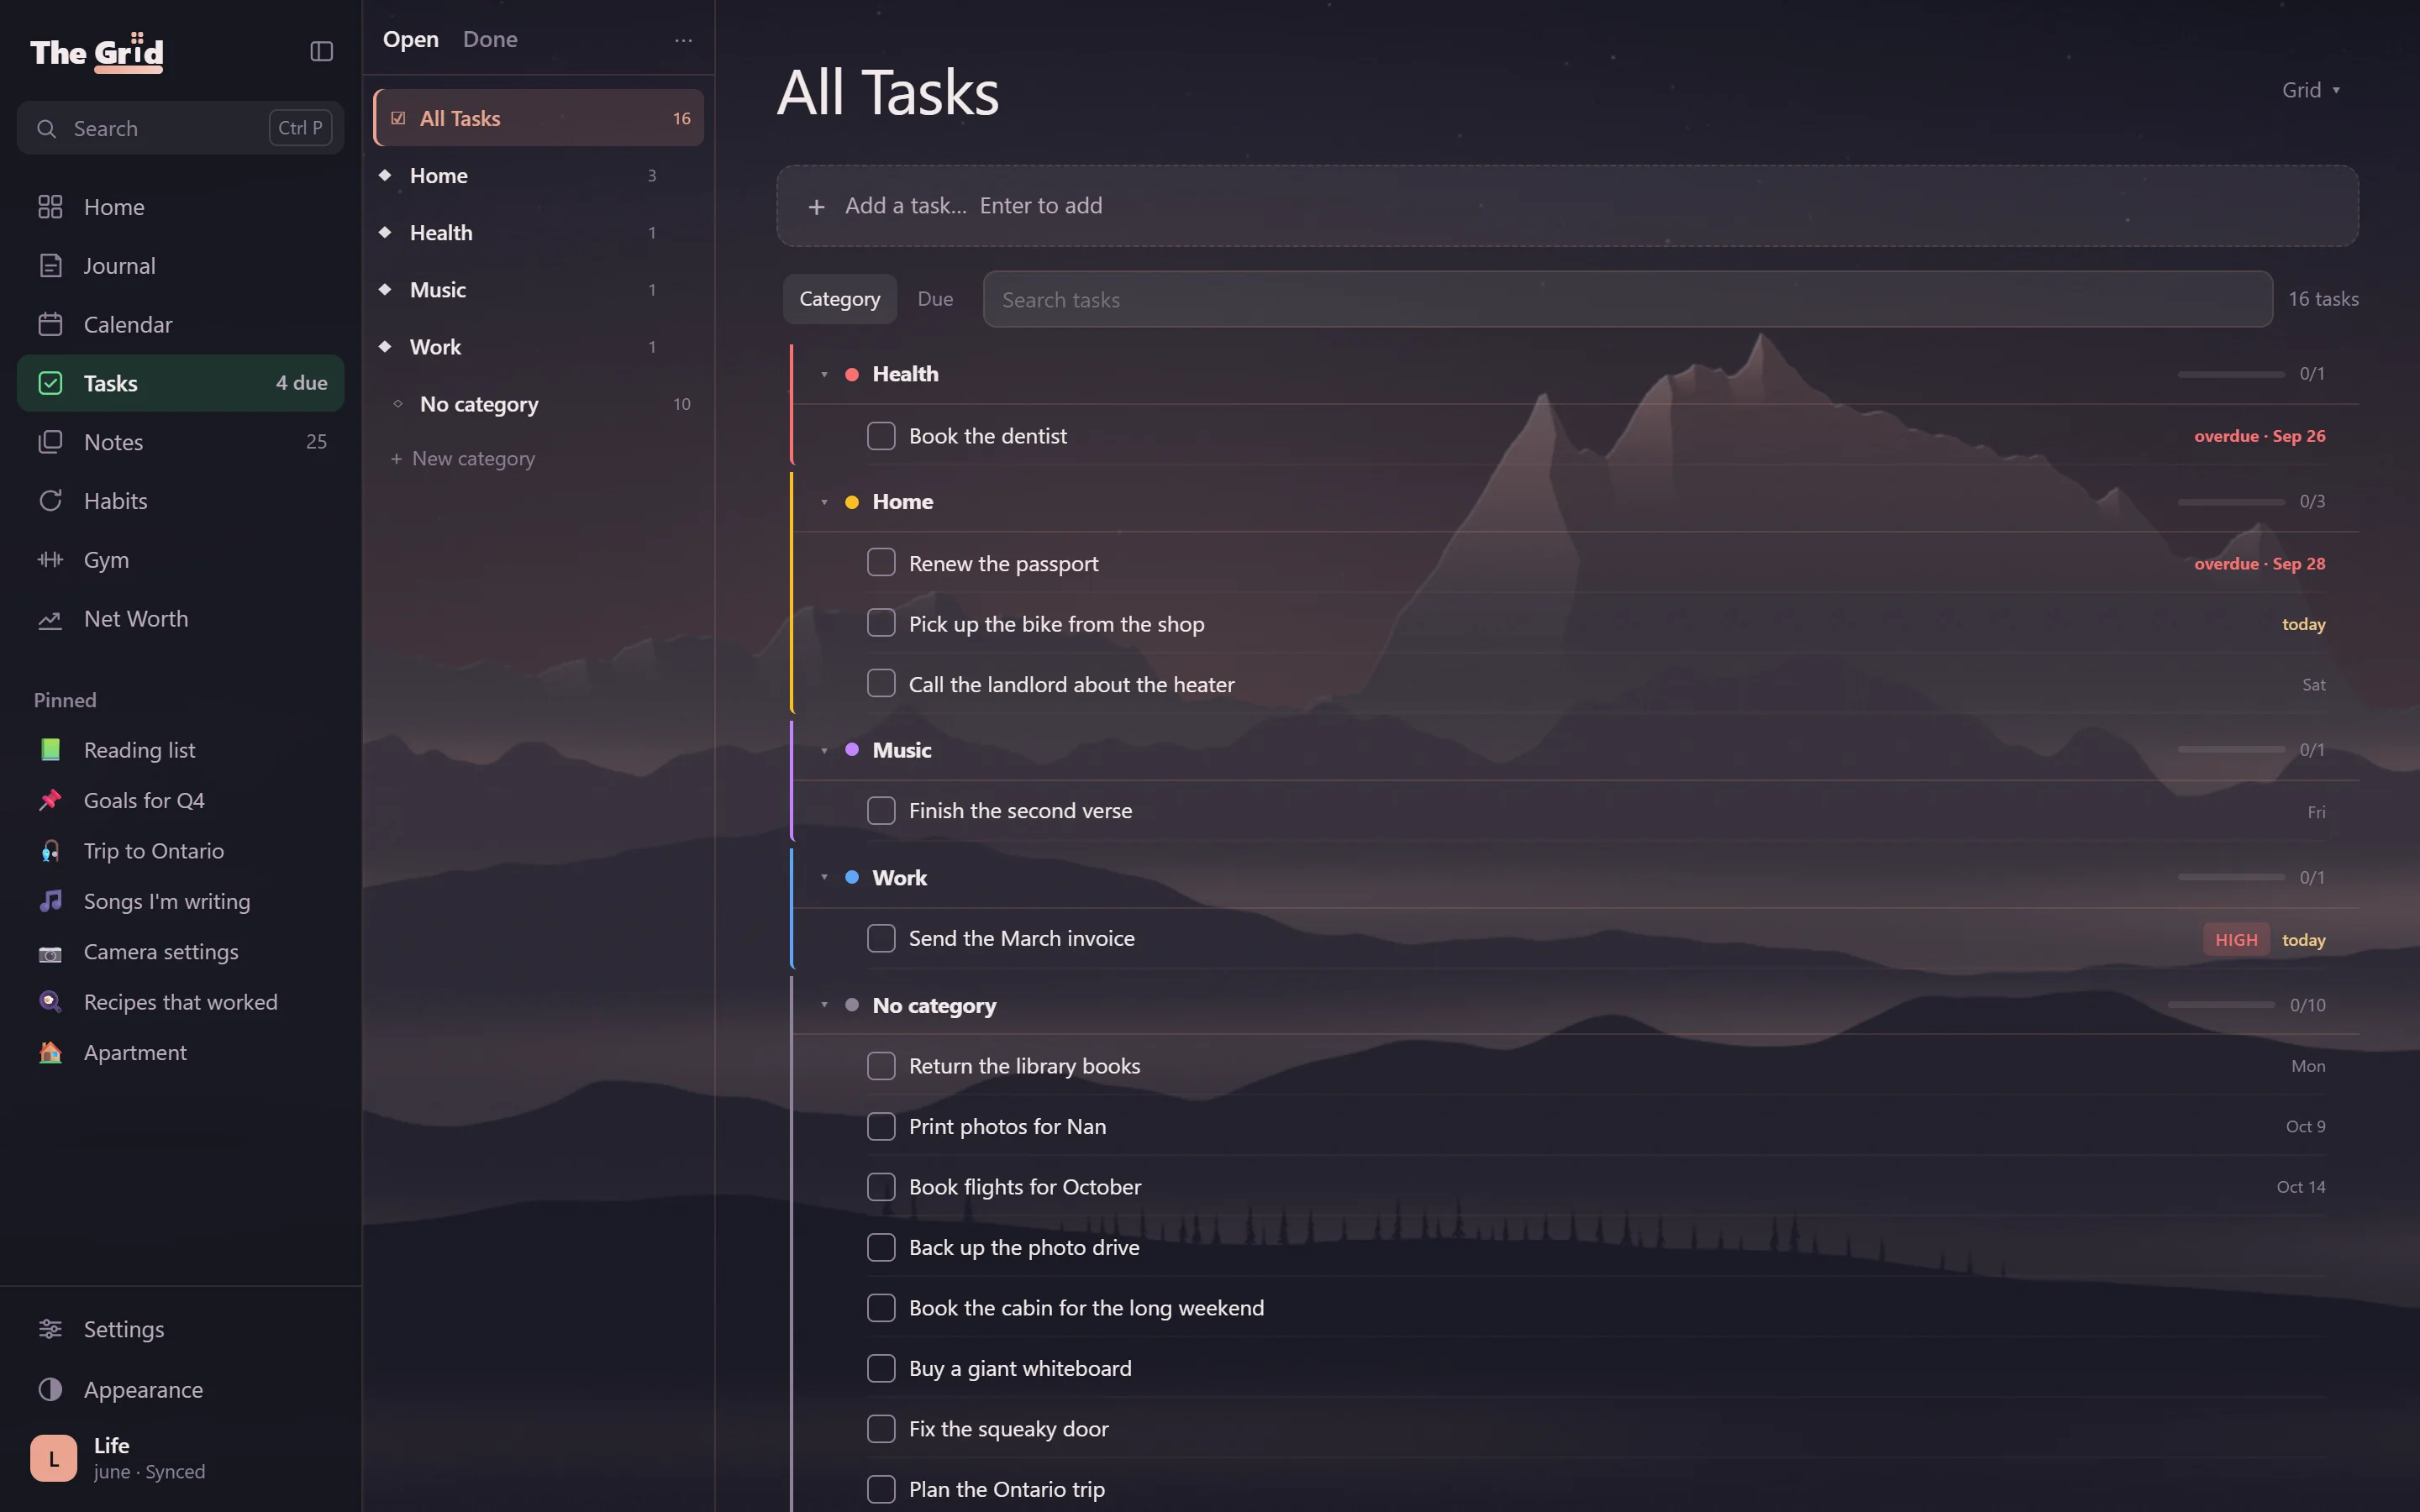Click the Work progress bar
The image size is (2420, 1512).
click(x=2231, y=877)
